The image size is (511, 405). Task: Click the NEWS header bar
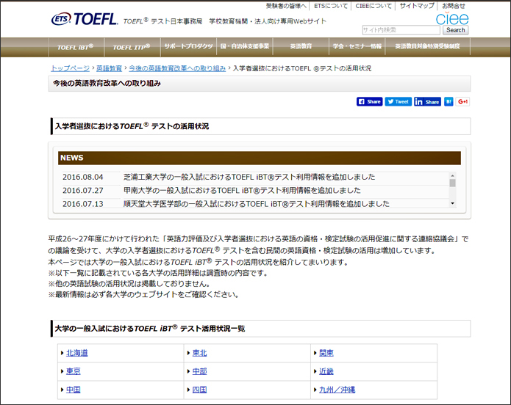point(260,158)
